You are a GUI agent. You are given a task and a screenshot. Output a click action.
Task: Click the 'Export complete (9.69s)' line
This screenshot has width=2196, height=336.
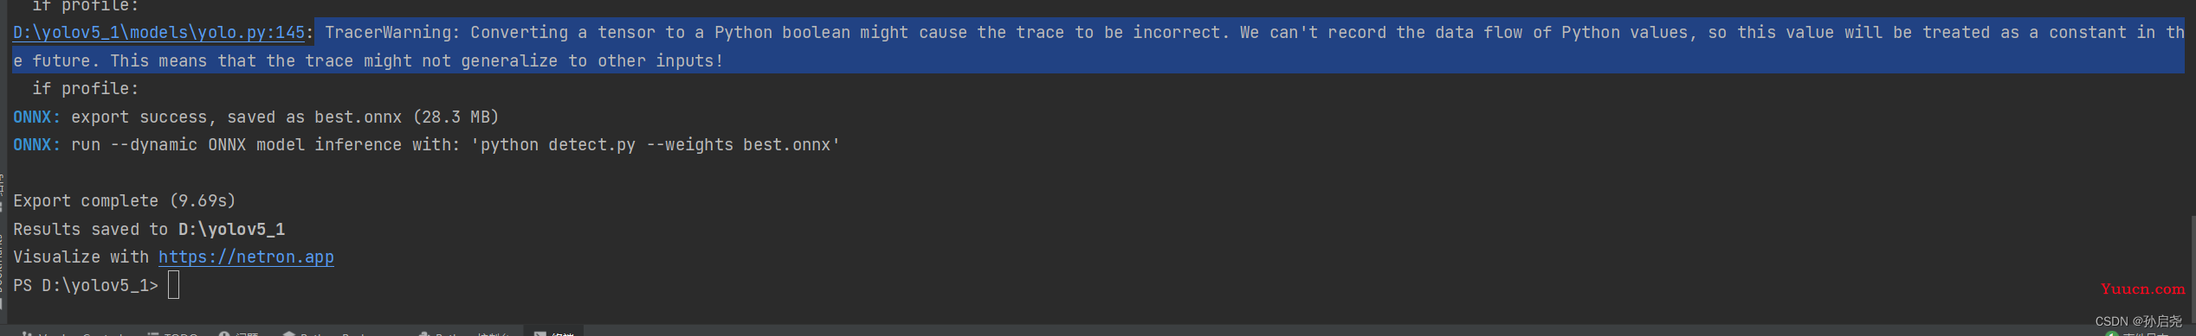coord(124,201)
